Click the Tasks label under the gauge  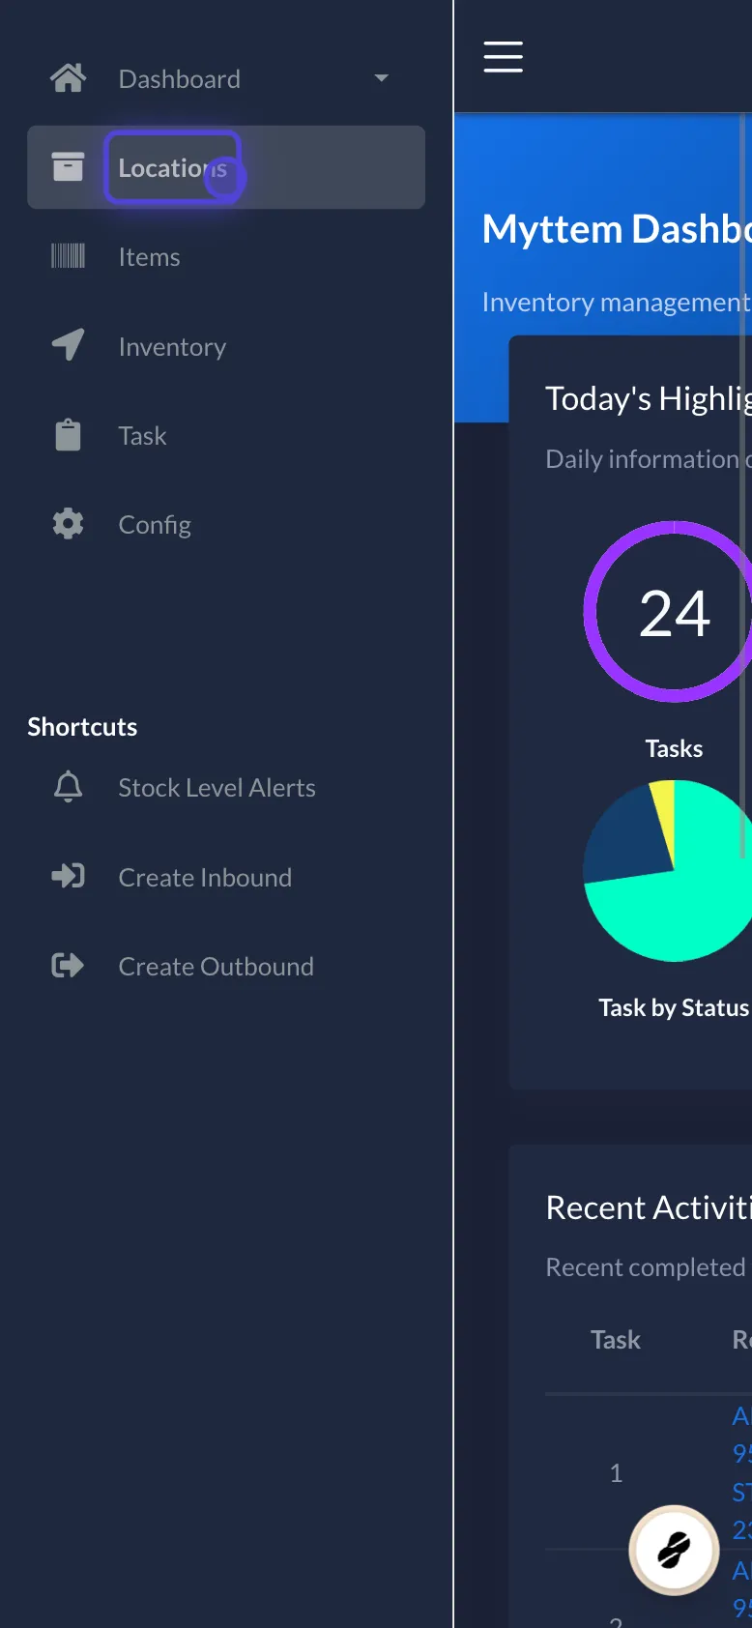pyautogui.click(x=674, y=748)
